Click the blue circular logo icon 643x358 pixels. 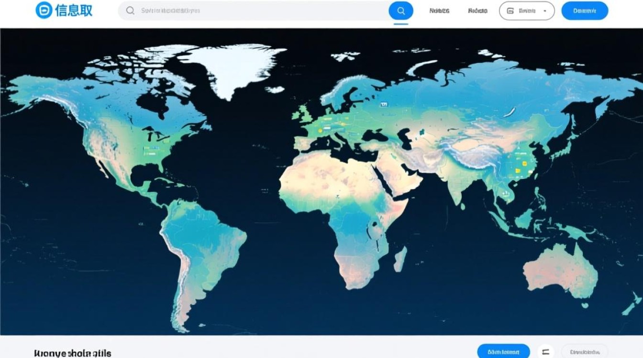point(44,11)
